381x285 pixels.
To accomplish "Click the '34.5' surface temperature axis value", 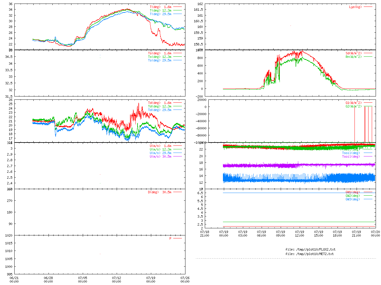I will [x=9, y=57].
